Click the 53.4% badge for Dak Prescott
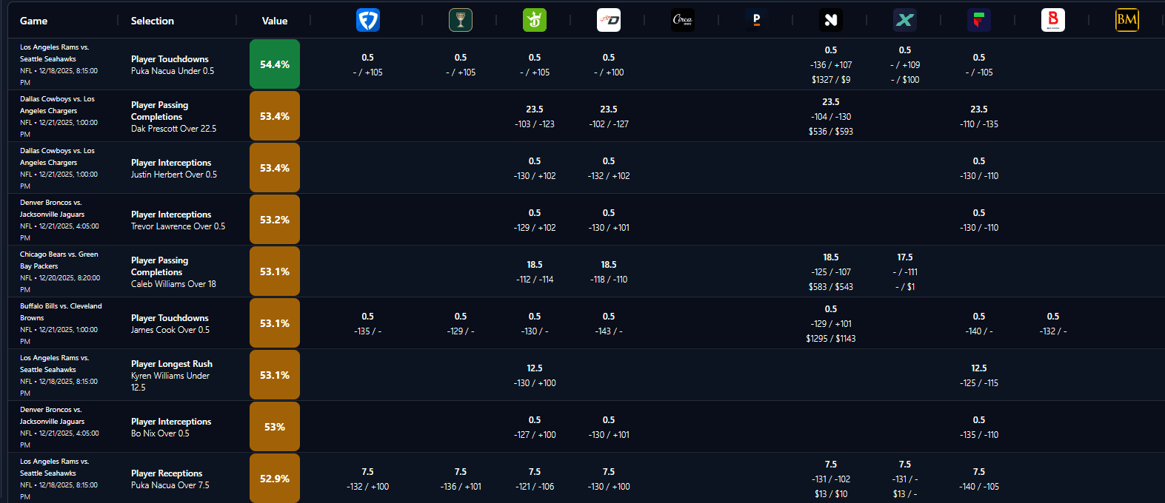1165x503 pixels. coord(275,116)
